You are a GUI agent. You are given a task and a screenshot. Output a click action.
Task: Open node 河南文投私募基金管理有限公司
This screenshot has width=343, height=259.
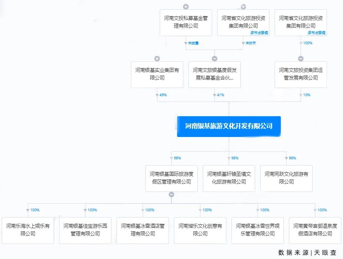coord(186,23)
